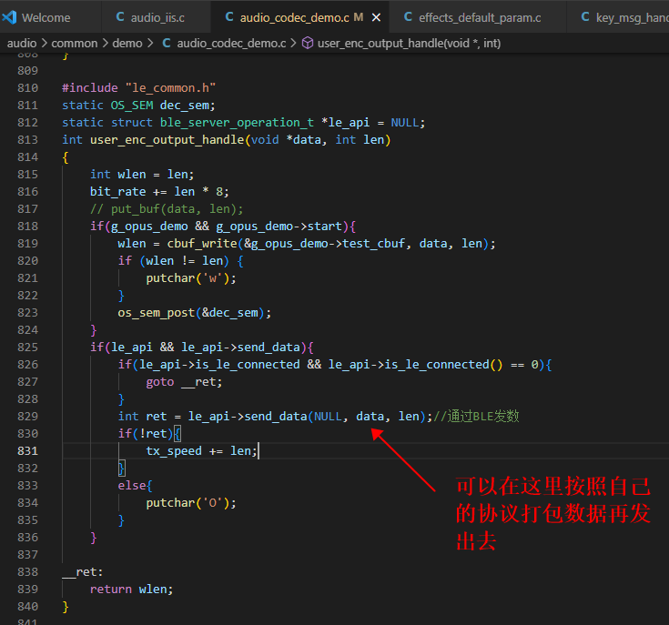
Task: Click the C icon on audio_codec_demo.c tab
Action: 229,17
